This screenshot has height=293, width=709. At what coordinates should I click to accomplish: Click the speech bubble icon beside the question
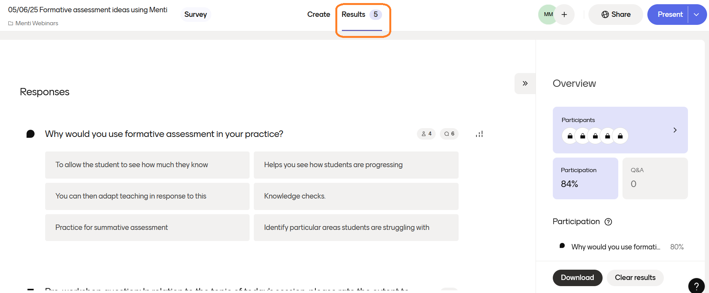click(x=31, y=134)
